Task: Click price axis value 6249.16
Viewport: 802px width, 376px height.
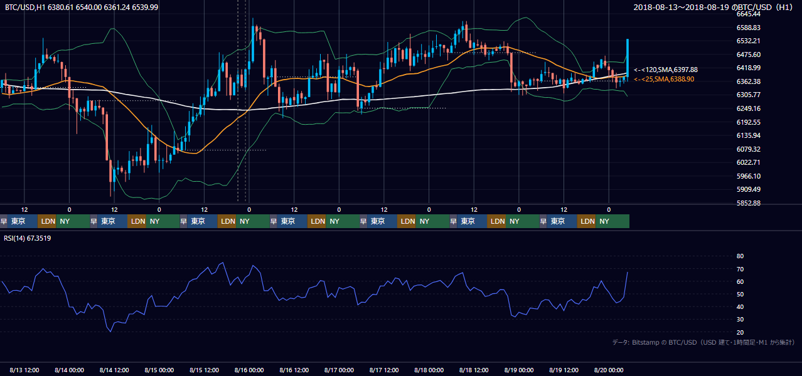Action: (x=749, y=108)
